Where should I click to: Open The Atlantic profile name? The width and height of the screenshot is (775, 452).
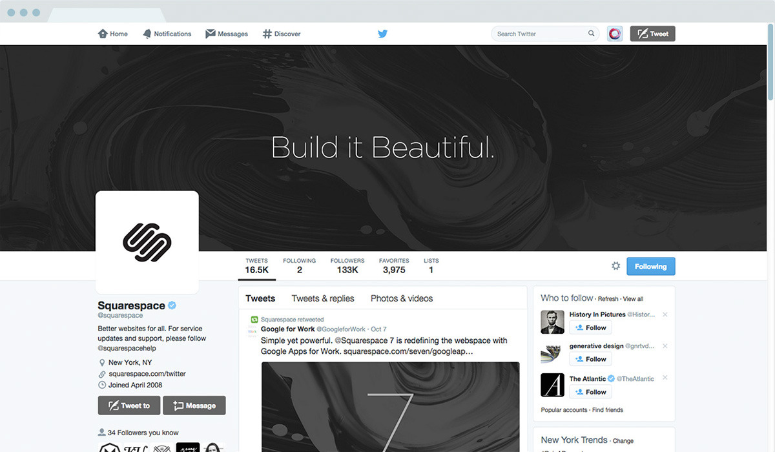(588, 378)
